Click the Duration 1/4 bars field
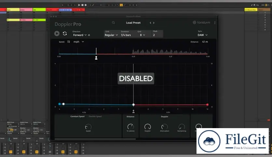The height and width of the screenshot is (157, 272). [126, 35]
